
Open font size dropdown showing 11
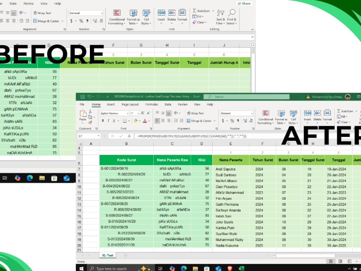pyautogui.click(x=138, y=113)
